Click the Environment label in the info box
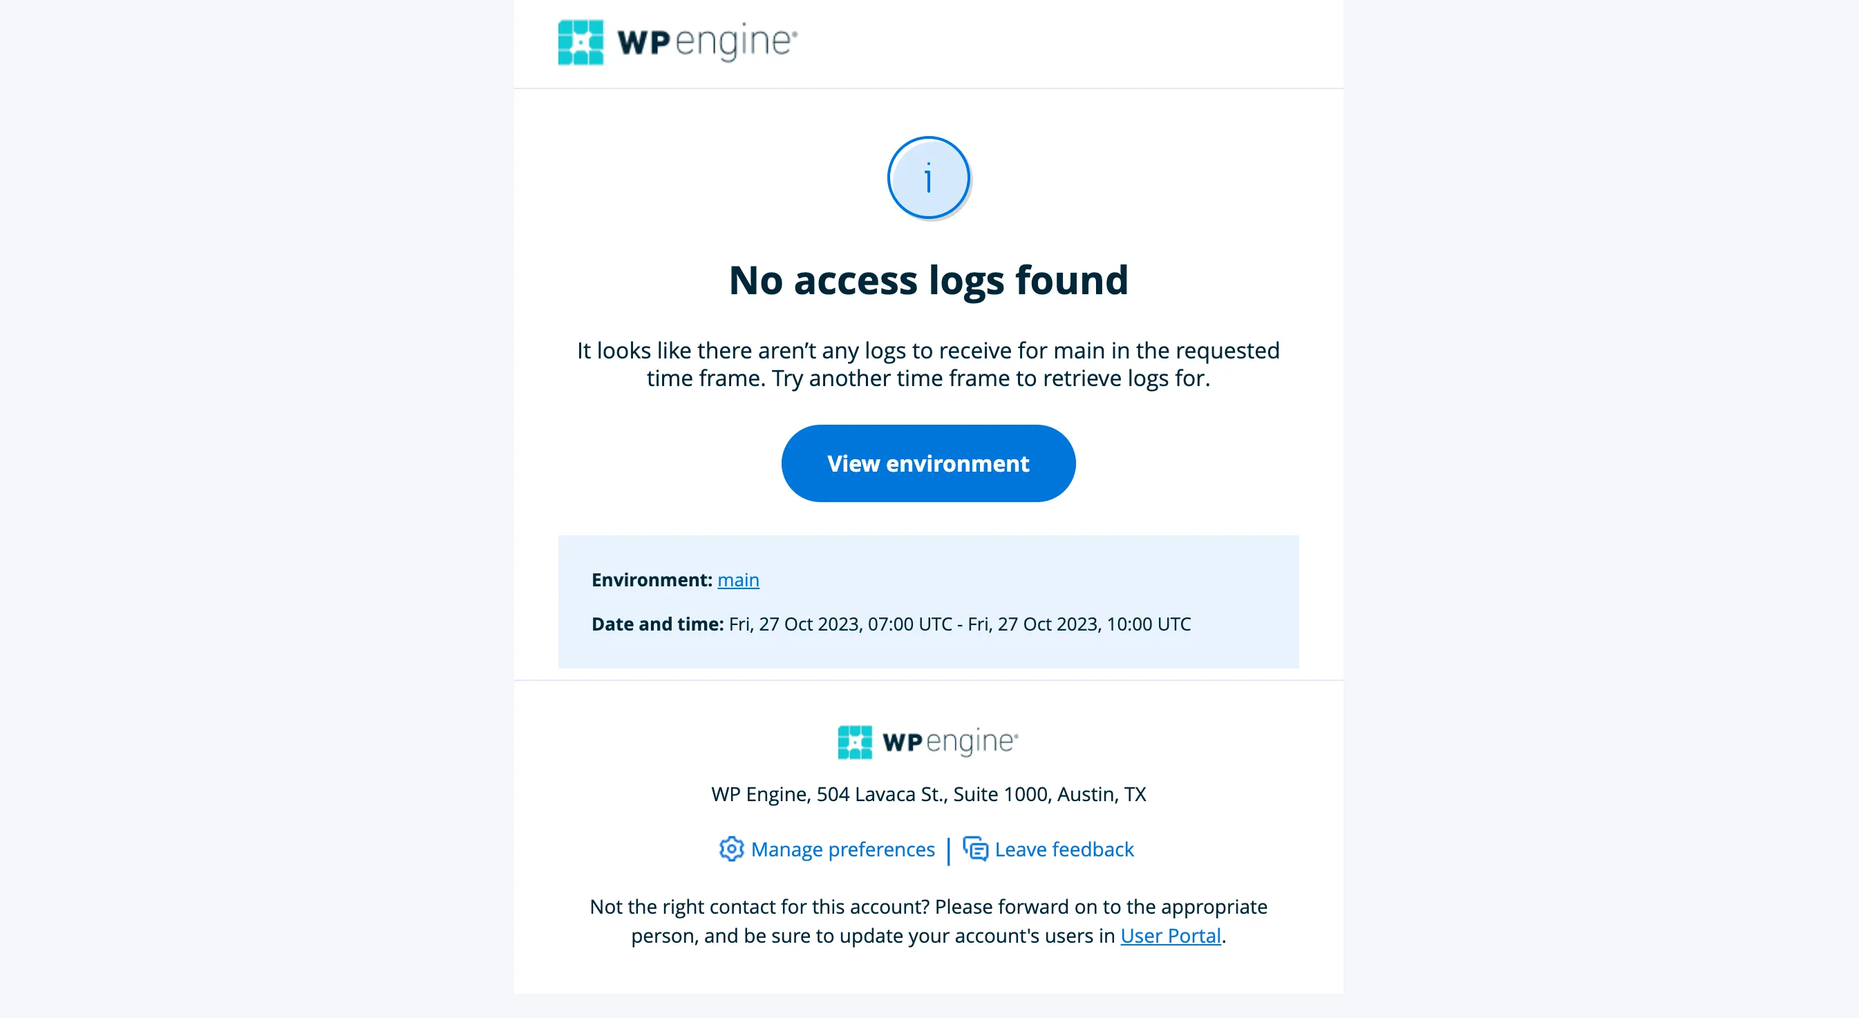 (650, 579)
